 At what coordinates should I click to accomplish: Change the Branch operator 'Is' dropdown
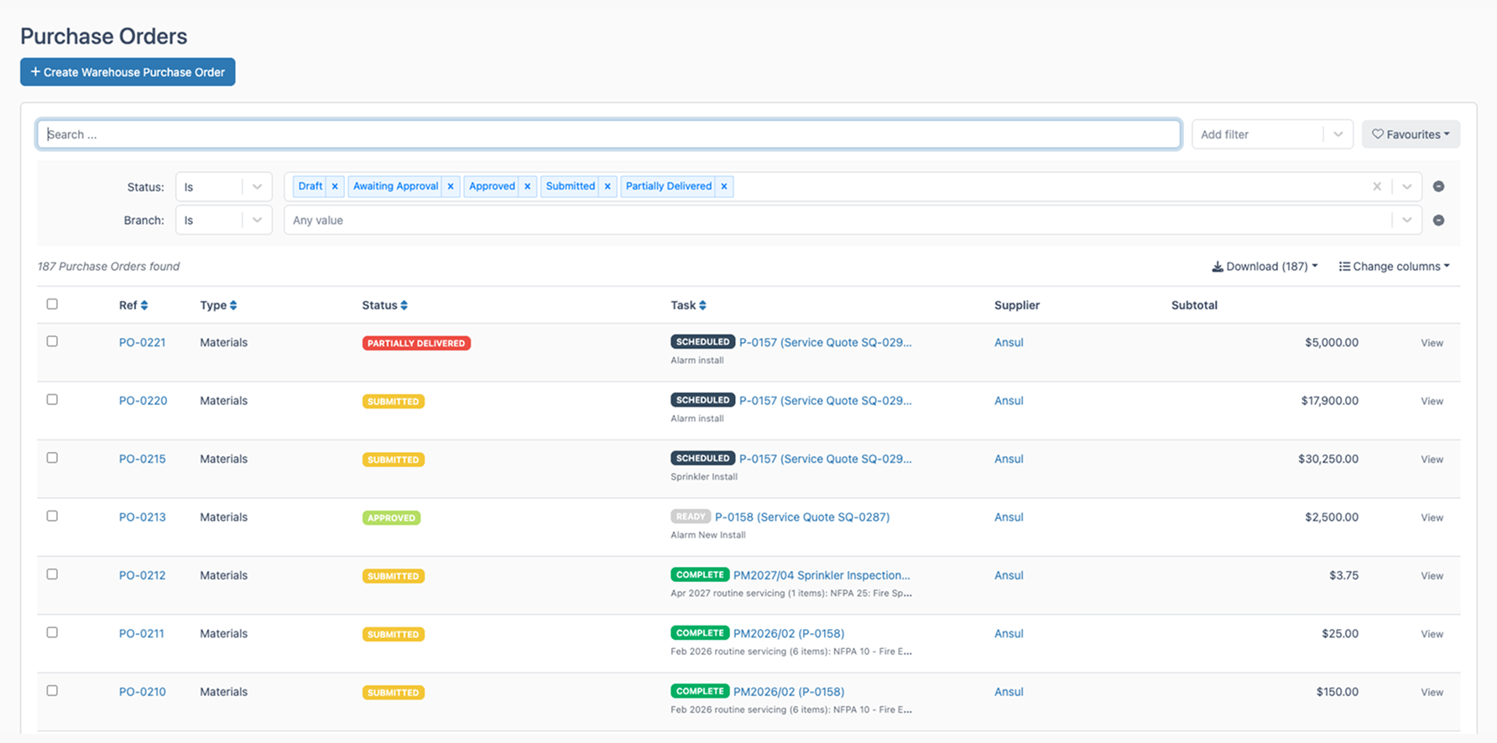point(223,220)
